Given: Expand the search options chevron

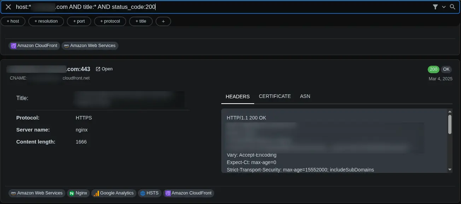Looking at the screenshot, I should point(444,7).
